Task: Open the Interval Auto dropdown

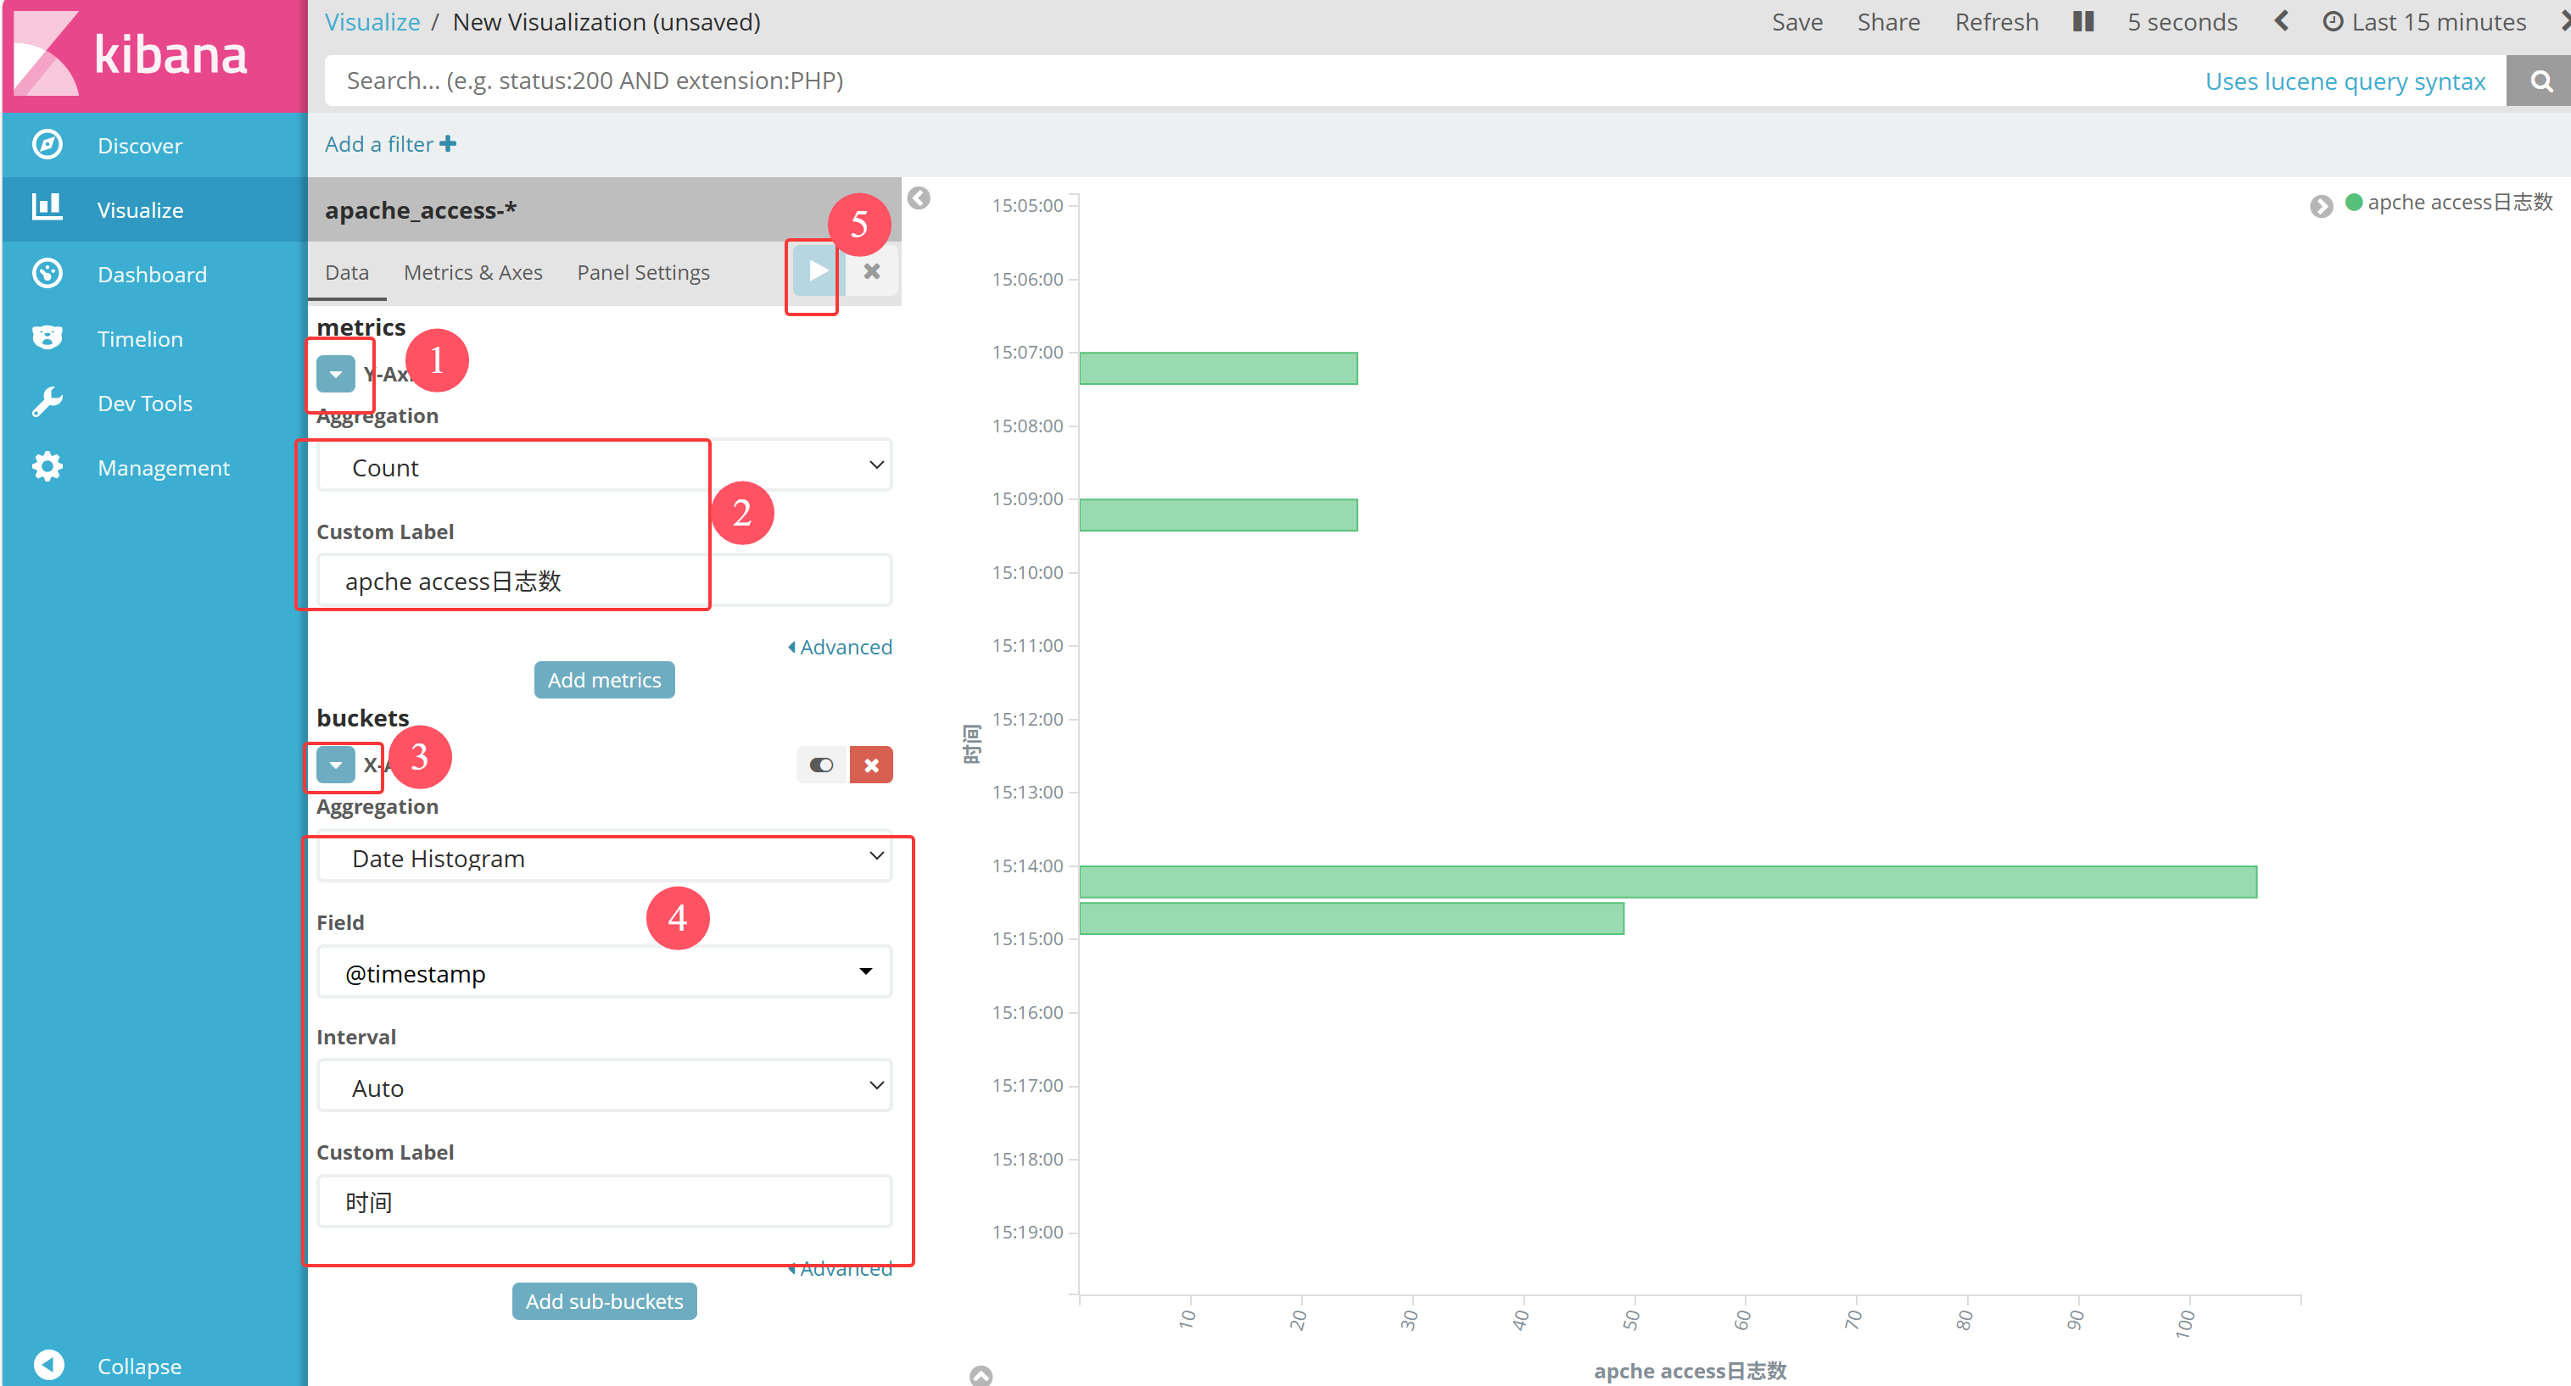Action: point(604,1087)
